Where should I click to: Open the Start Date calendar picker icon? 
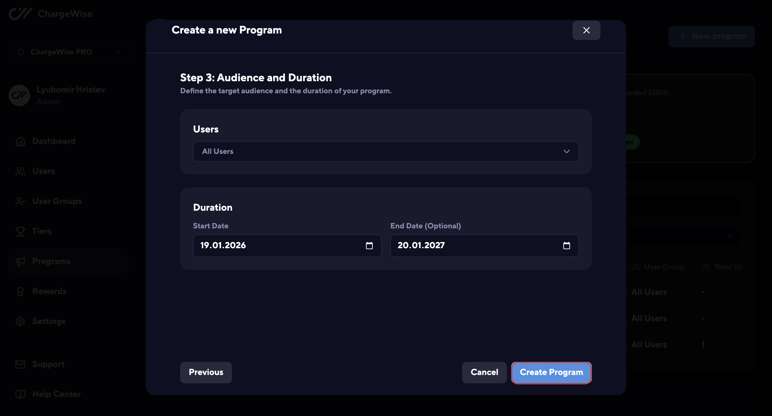[369, 246]
